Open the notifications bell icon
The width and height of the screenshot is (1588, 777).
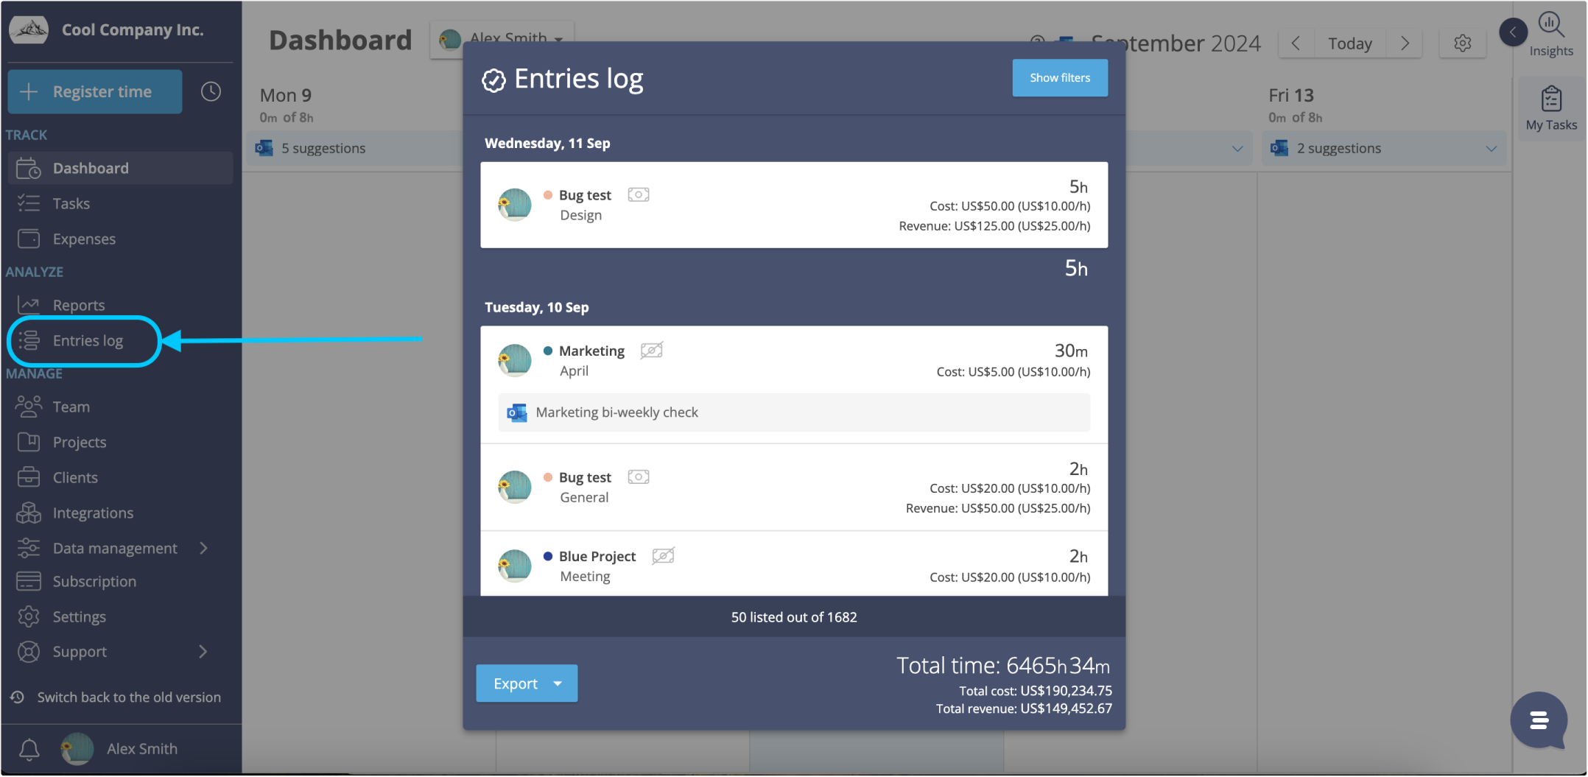click(x=29, y=749)
